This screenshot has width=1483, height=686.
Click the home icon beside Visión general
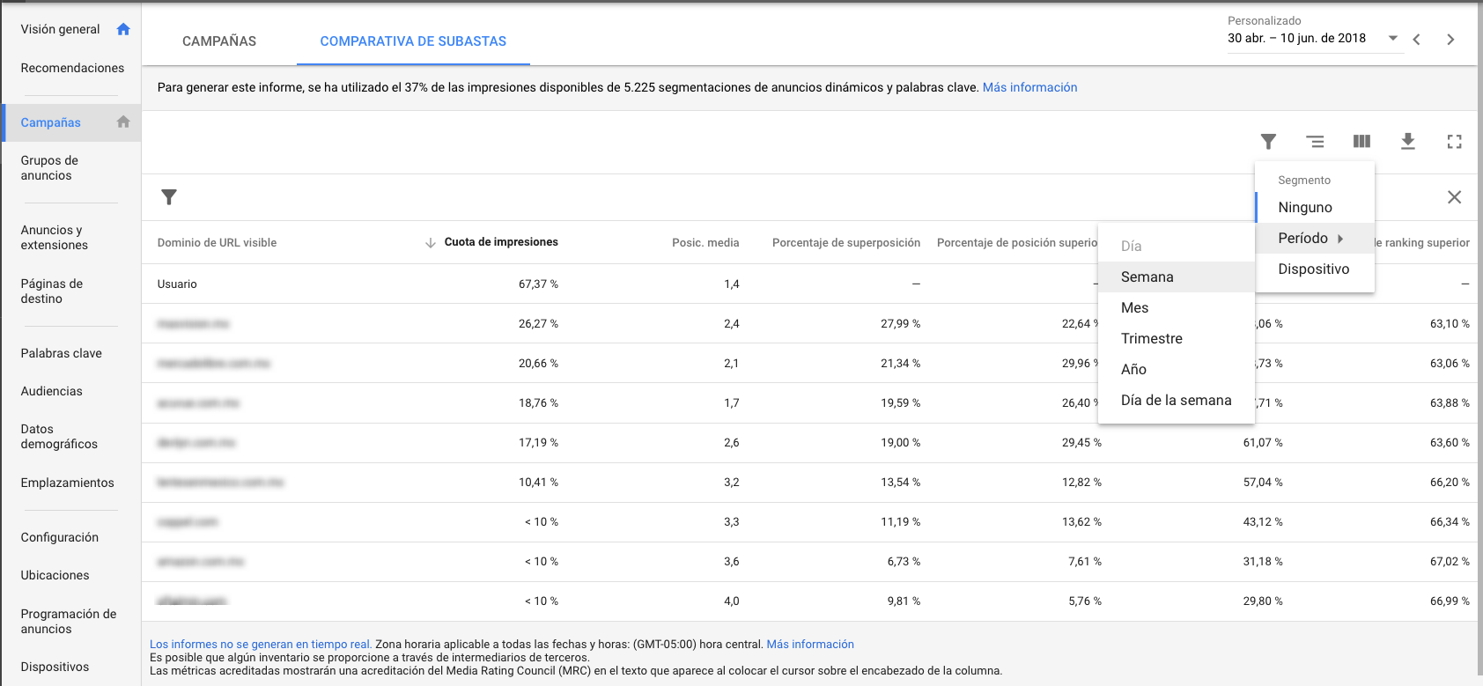pos(123,29)
